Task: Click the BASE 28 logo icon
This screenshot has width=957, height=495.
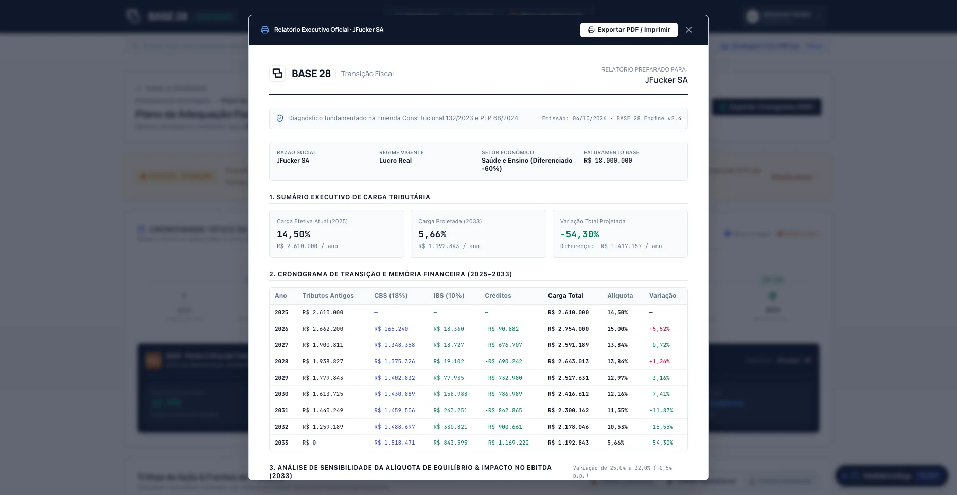Action: pos(277,74)
